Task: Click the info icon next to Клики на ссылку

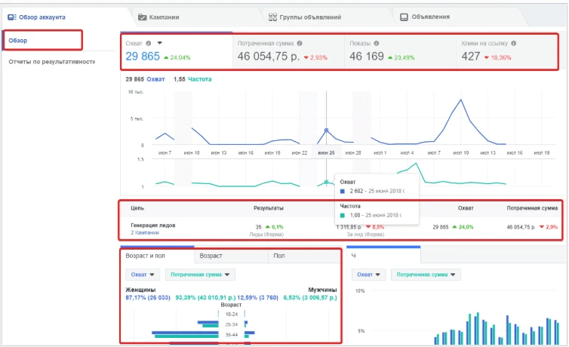Action: point(513,43)
